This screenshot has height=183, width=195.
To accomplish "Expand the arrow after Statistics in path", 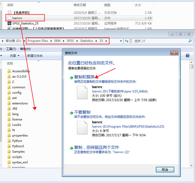I will pyautogui.click(x=96, y=41).
